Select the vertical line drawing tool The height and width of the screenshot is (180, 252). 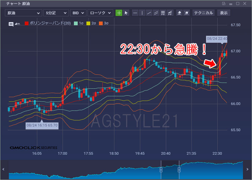[142, 13]
